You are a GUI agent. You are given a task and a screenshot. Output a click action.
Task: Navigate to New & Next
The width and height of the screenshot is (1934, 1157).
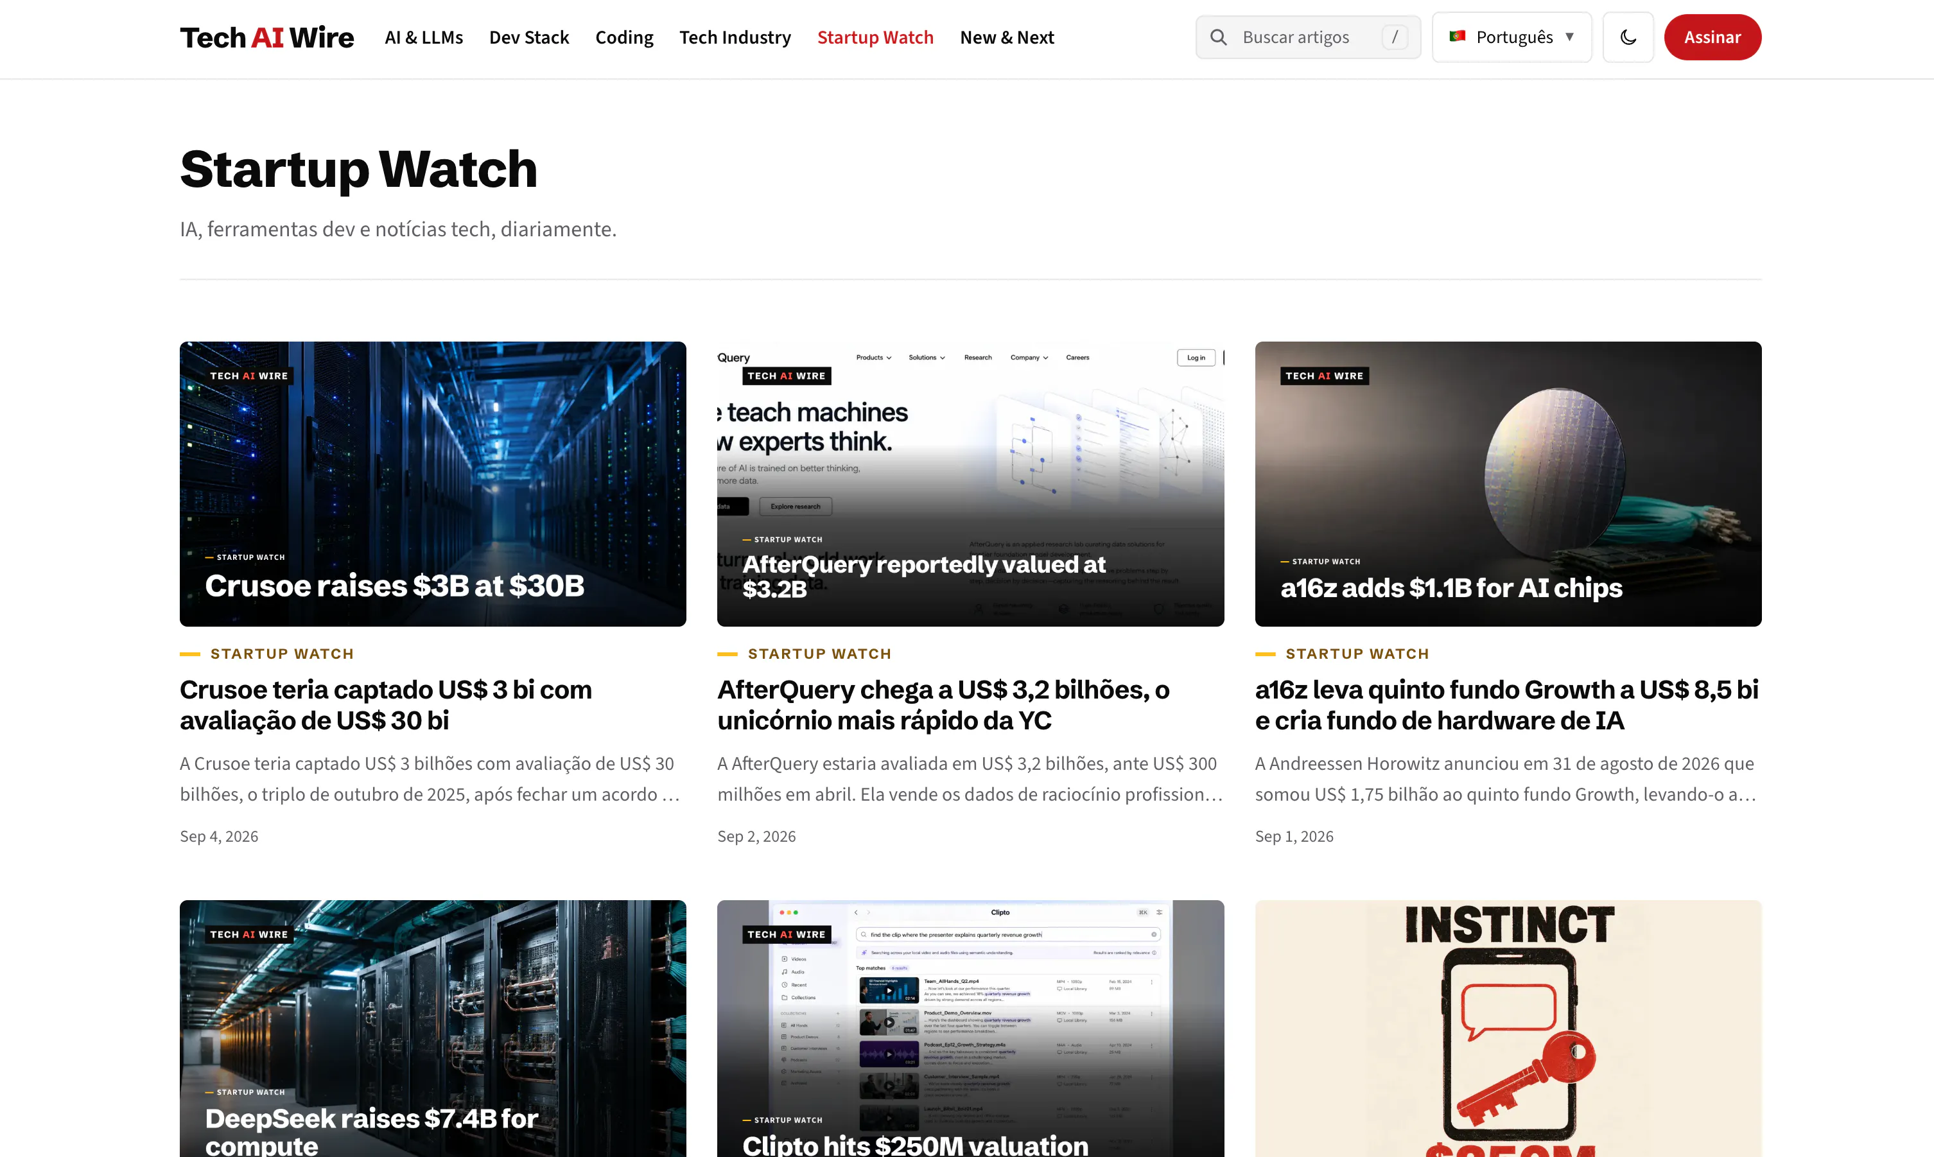[x=1006, y=37]
